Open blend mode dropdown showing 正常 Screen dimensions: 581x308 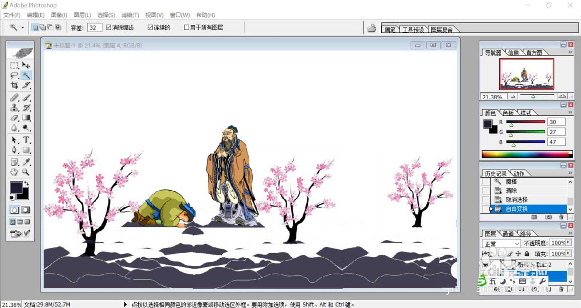pyautogui.click(x=501, y=244)
